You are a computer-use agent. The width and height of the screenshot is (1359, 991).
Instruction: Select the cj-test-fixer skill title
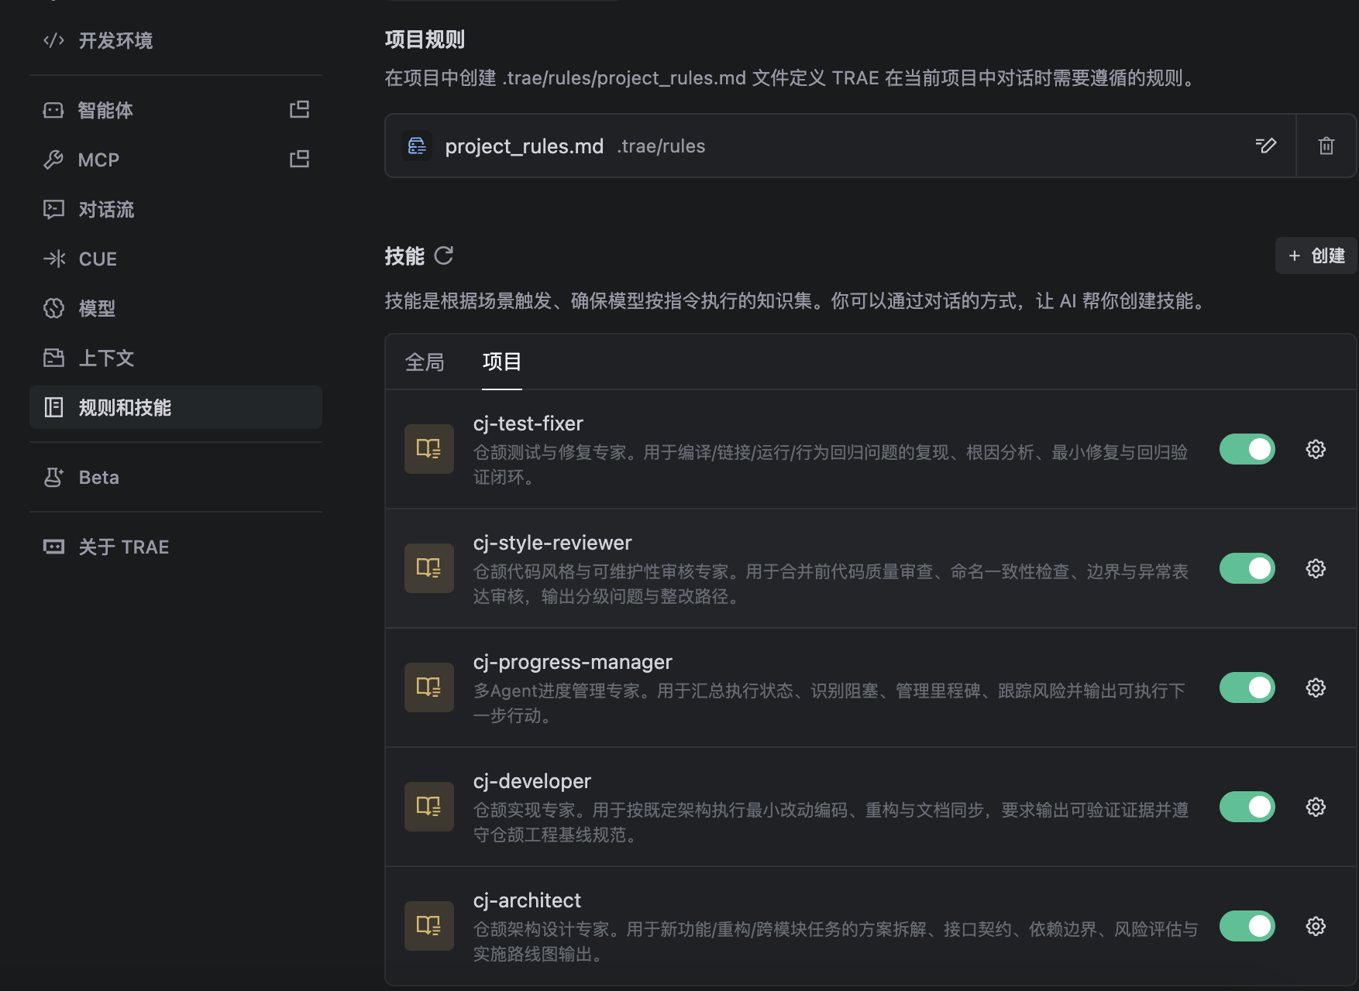528,424
